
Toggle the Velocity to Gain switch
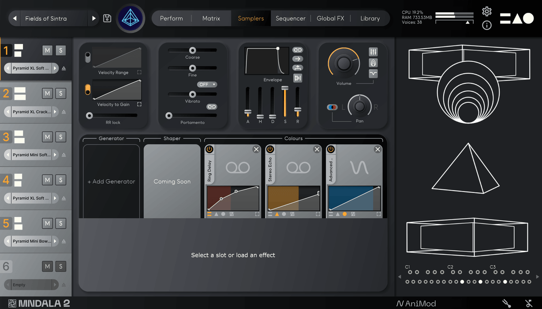coord(88,90)
